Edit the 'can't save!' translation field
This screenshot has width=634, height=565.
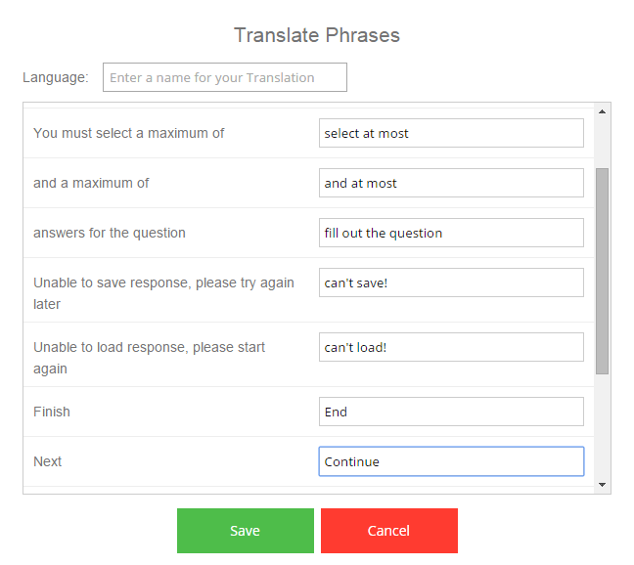[x=451, y=282]
